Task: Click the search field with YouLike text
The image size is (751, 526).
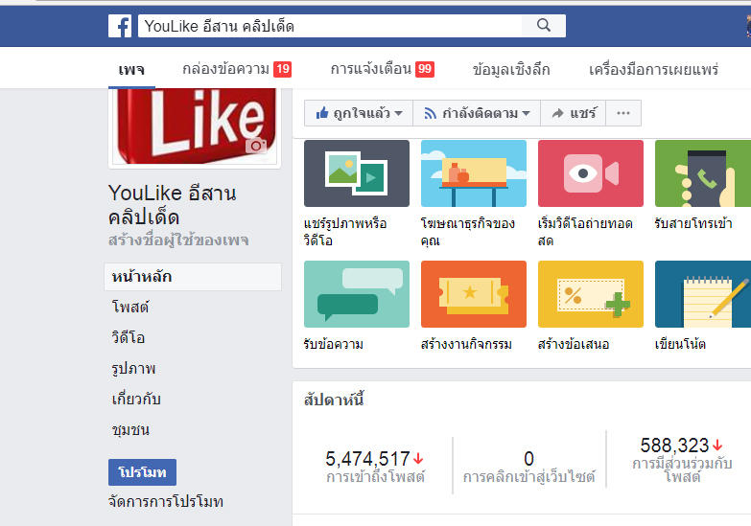Action: pos(330,26)
